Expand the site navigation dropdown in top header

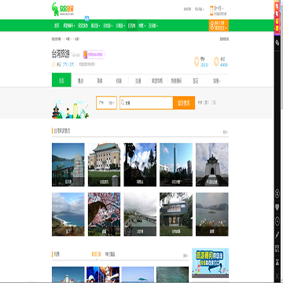point(199,9)
